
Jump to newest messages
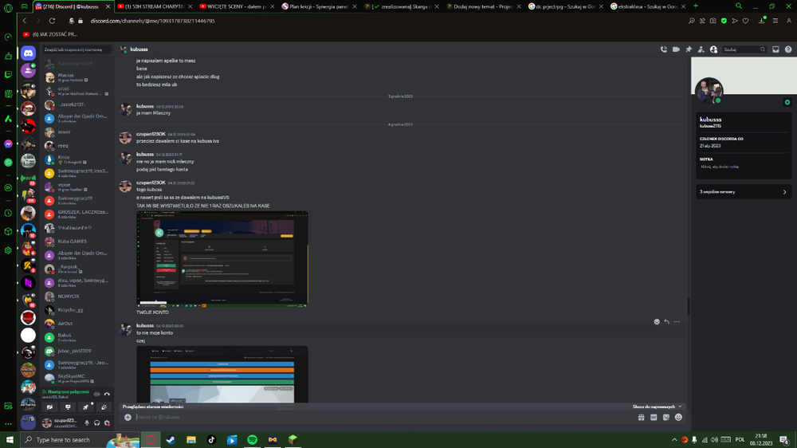pos(657,407)
